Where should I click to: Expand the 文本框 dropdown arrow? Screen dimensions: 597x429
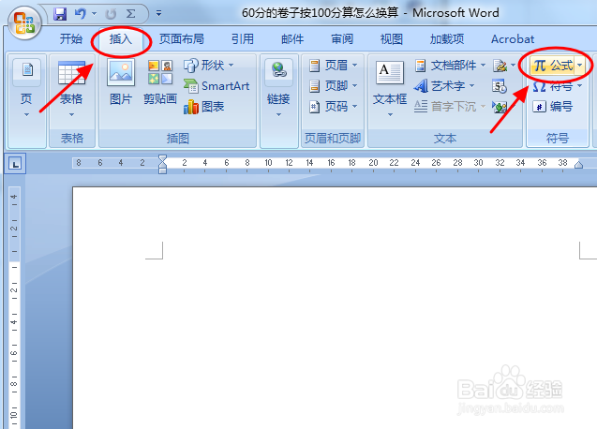[390, 114]
